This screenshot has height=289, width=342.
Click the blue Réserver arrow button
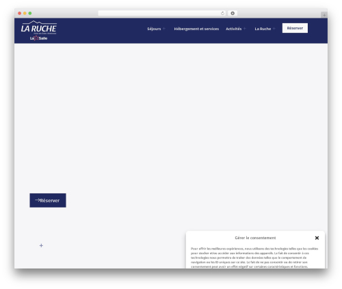(x=48, y=200)
